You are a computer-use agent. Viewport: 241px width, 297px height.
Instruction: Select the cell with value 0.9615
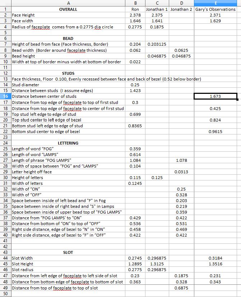point(215,132)
